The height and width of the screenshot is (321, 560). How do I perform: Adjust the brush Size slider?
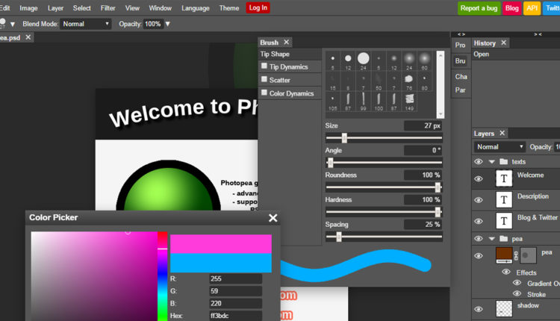point(344,138)
